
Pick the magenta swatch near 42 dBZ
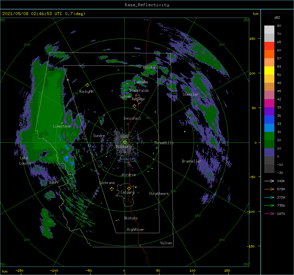pos(269,103)
